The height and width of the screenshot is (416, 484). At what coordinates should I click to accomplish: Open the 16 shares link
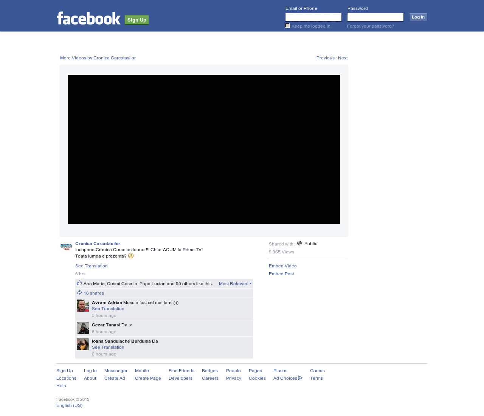(94, 293)
